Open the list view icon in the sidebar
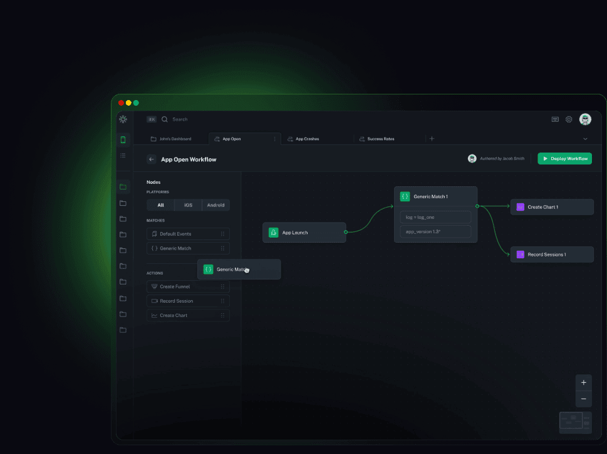Screen dimensions: 607x454 point(123,156)
